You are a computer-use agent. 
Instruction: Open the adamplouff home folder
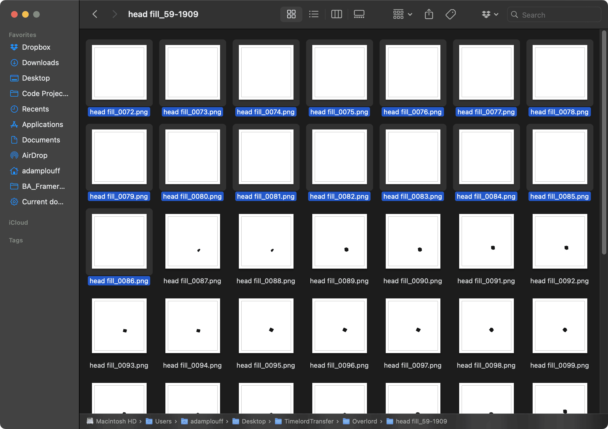[x=41, y=171]
